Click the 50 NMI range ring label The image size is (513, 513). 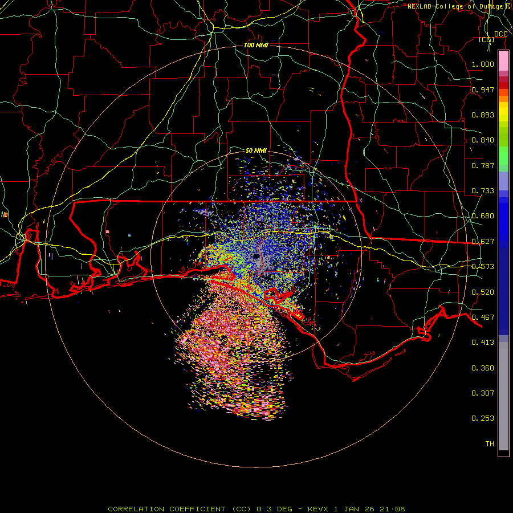(x=256, y=150)
